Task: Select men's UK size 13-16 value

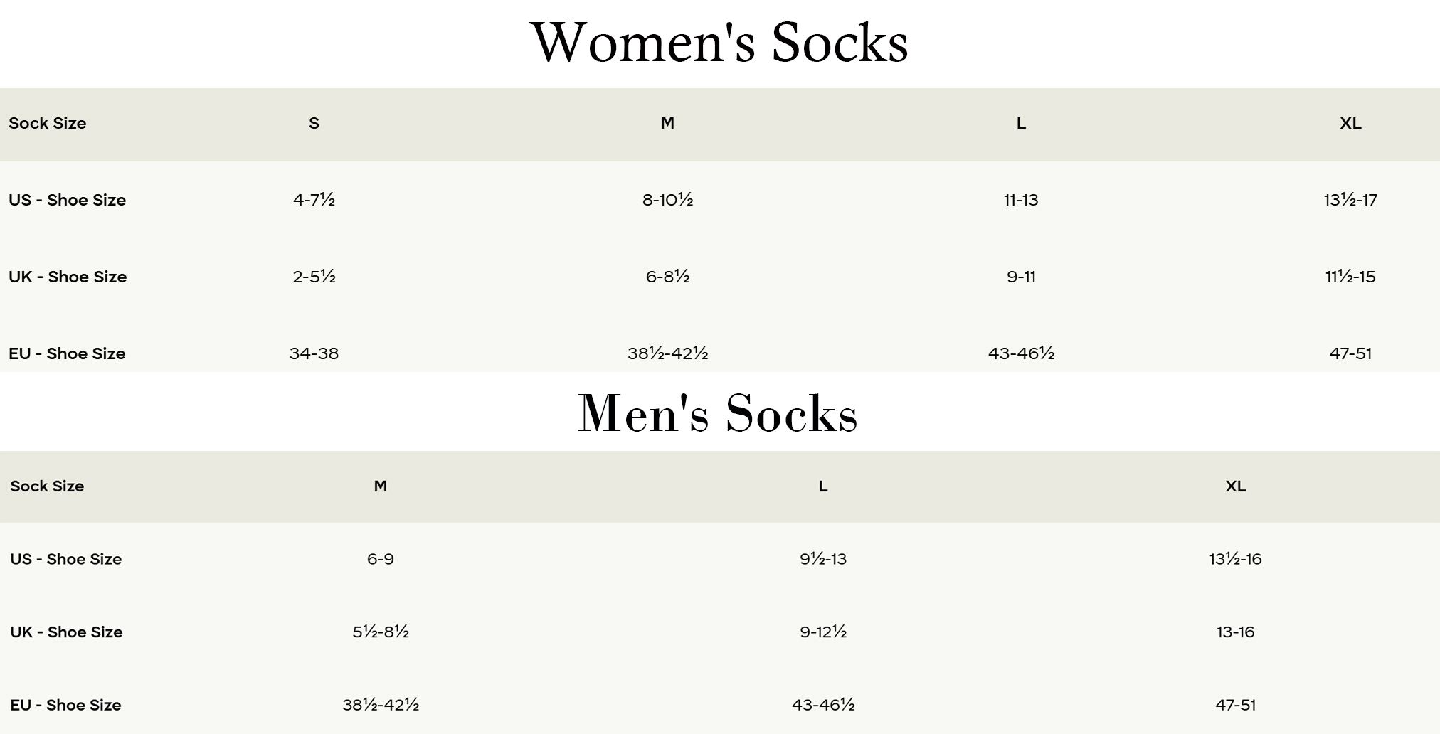Action: (x=1235, y=632)
